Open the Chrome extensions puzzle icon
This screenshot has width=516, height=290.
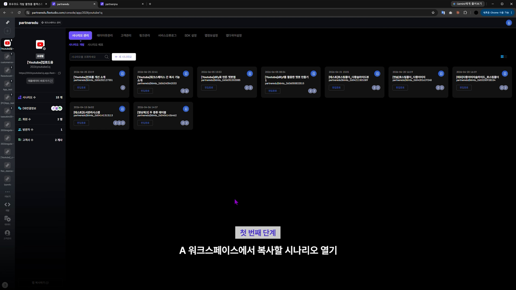click(465, 13)
